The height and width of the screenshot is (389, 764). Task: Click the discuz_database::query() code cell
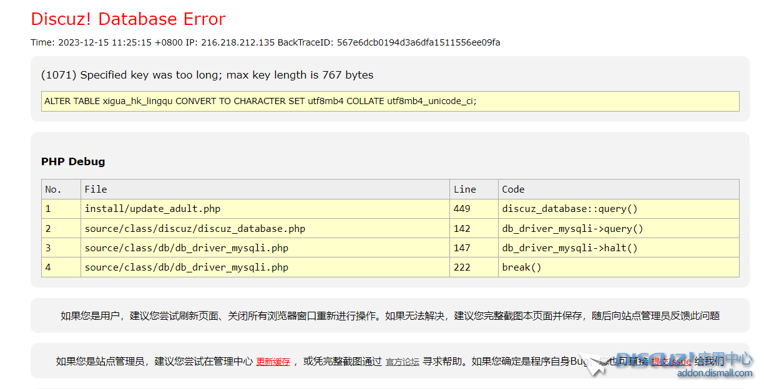[570, 209]
